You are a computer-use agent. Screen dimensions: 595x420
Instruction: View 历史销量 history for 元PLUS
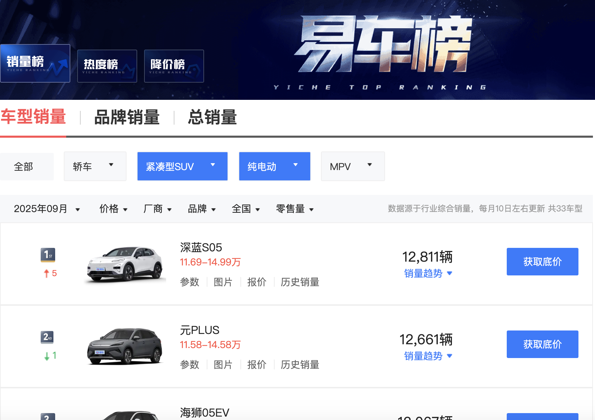pyautogui.click(x=300, y=365)
